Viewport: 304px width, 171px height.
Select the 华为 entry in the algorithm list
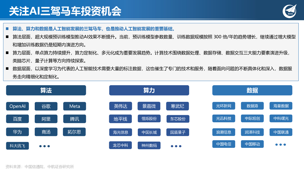[x=17, y=132]
